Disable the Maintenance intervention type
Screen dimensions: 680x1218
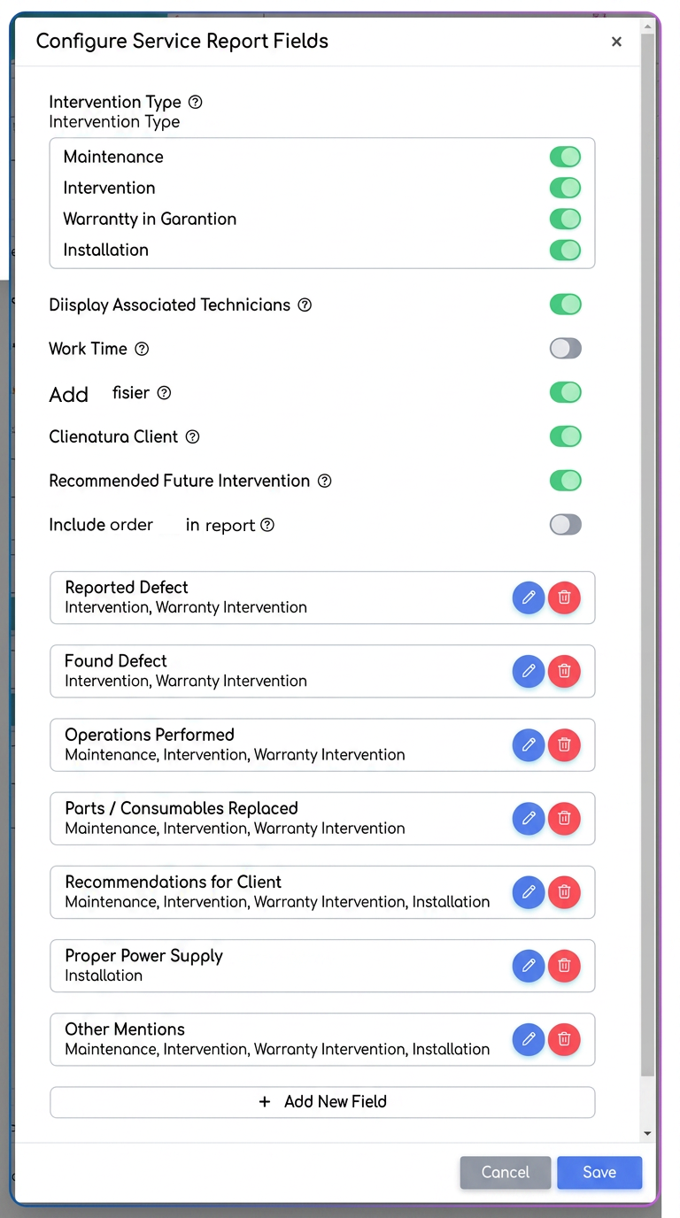565,157
